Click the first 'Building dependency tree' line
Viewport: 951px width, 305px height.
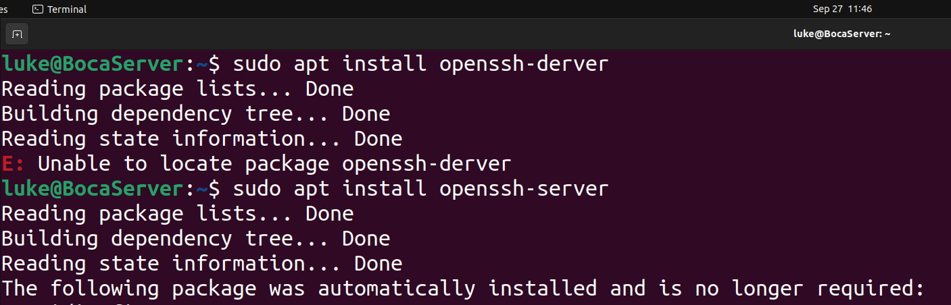click(195, 114)
